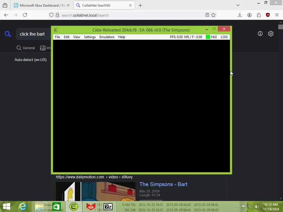Screen dimensions: 283x212
Task: Select the CollabNet SearXNG browser tab
Action: (x=104, y=6)
